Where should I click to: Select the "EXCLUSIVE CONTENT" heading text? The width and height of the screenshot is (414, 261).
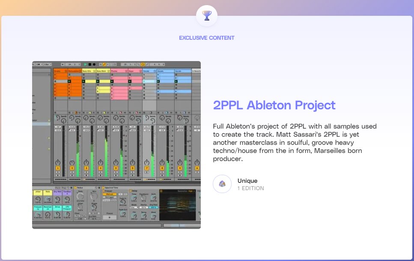(207, 38)
